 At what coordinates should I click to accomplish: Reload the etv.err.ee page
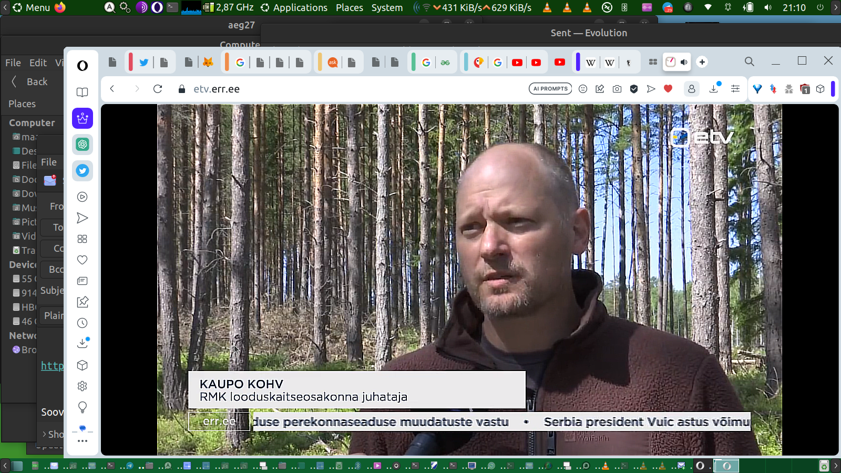tap(158, 89)
